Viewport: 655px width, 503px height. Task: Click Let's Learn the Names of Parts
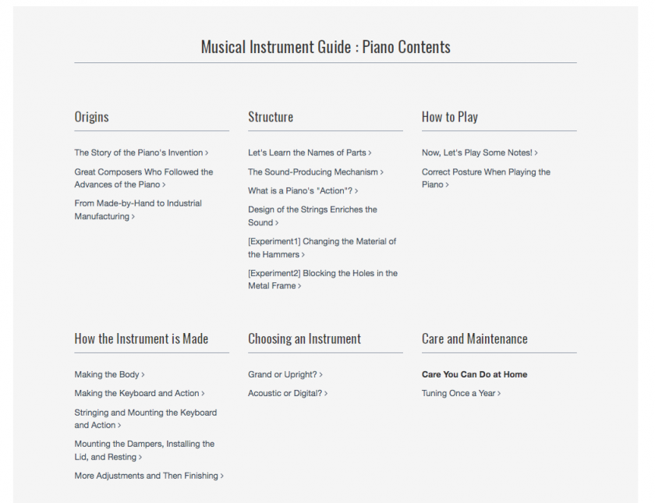pos(310,153)
